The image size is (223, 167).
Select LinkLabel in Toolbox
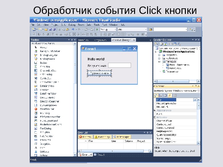(x=45, y=152)
